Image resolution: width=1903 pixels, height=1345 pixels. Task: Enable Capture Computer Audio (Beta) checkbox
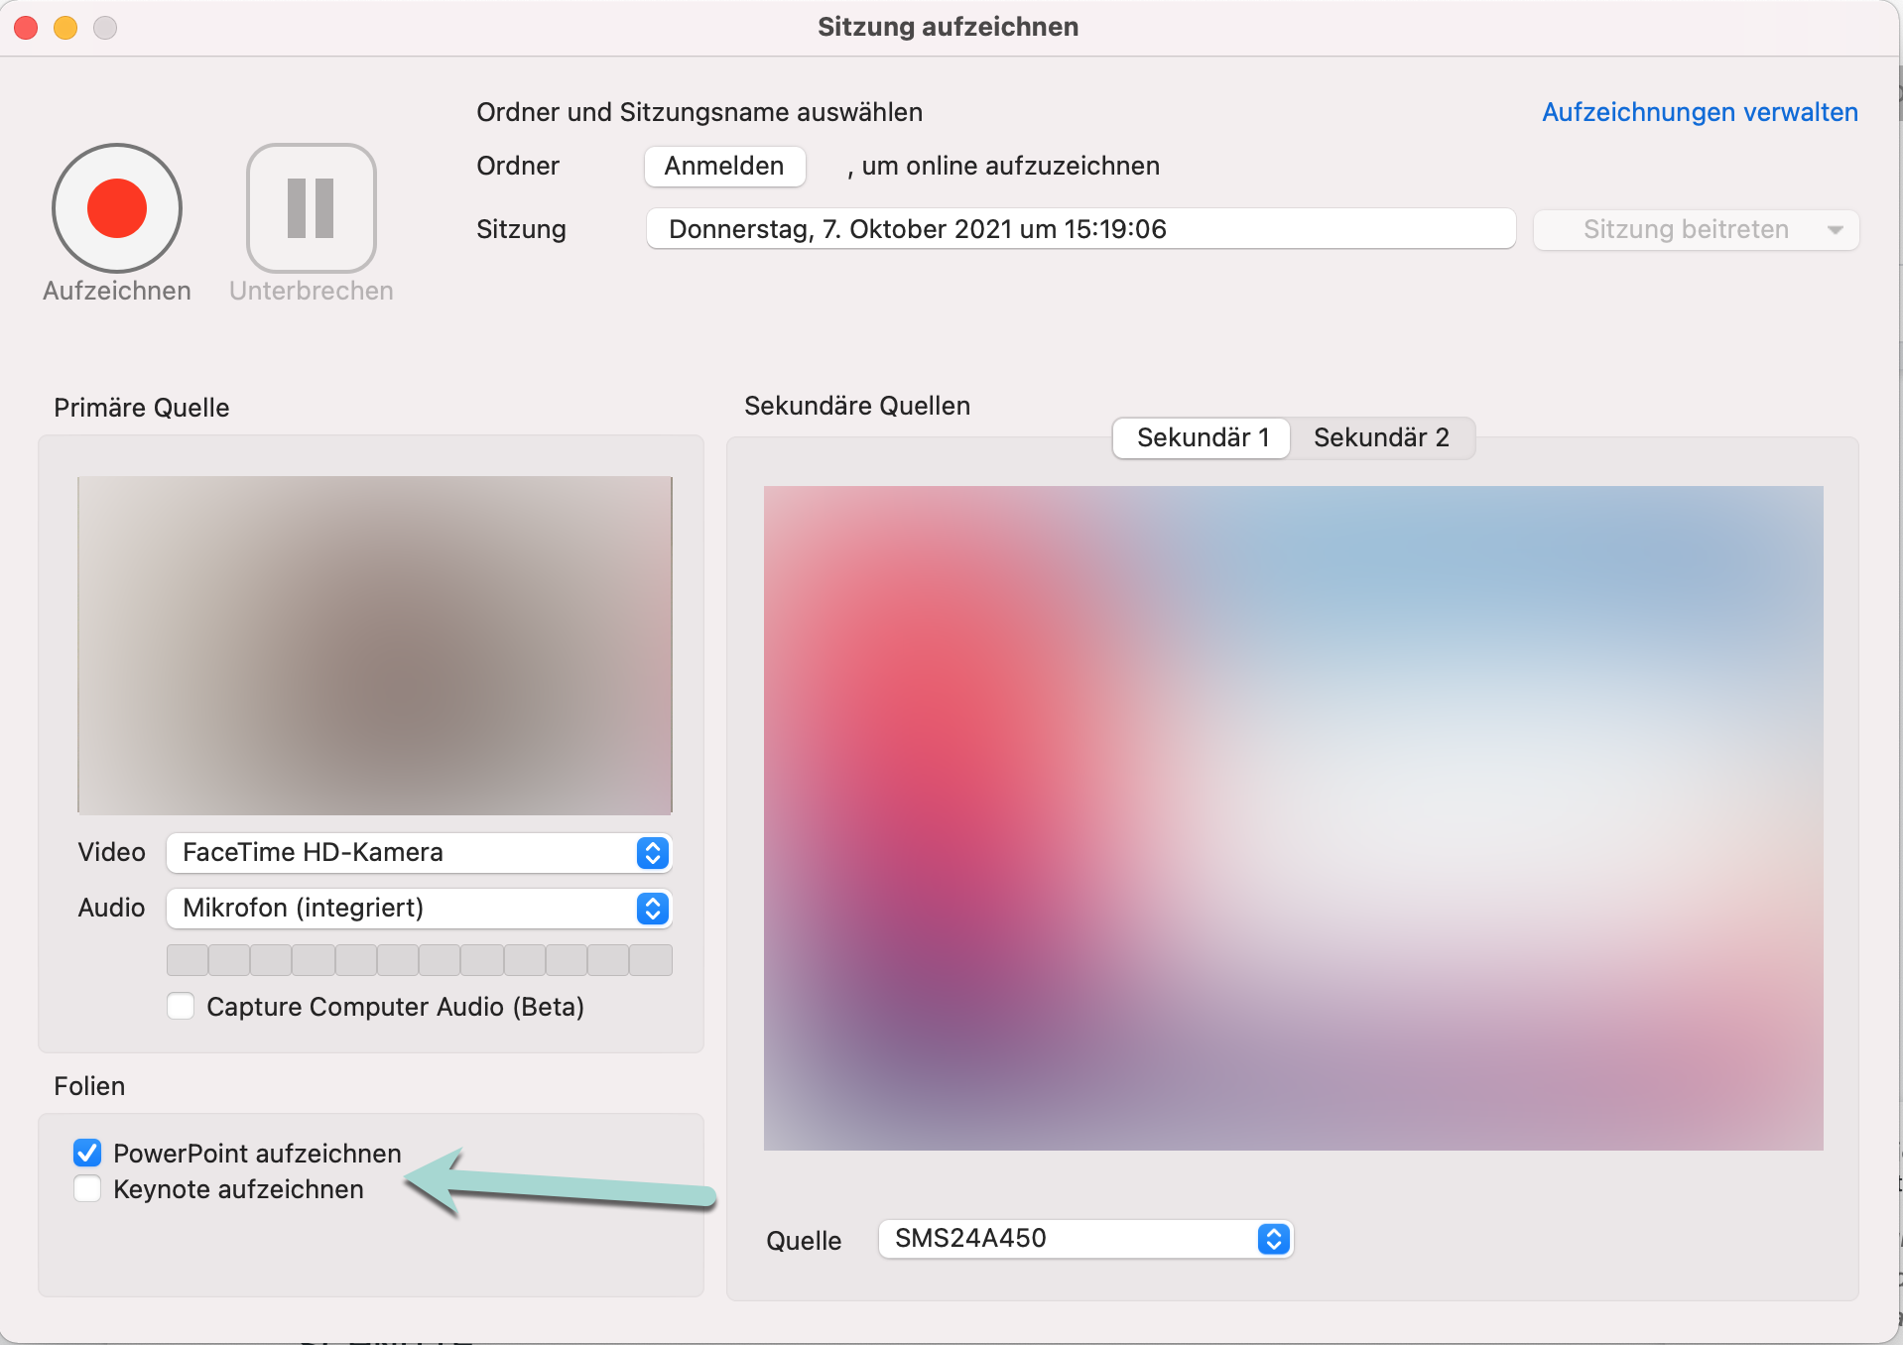181,1007
